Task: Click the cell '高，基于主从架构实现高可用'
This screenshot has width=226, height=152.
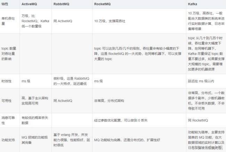Action: click(x=35, y=101)
